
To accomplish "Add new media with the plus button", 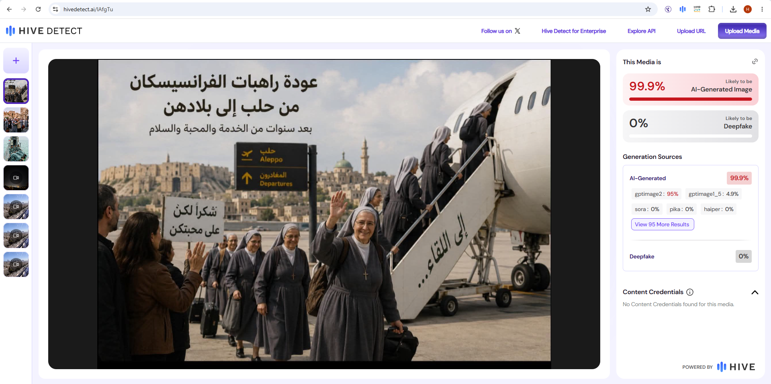I will (x=16, y=61).
